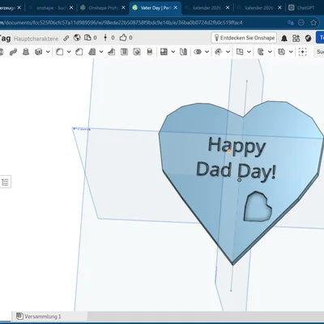Click the globe public icon
This screenshot has height=324, width=324.
tap(77, 37)
